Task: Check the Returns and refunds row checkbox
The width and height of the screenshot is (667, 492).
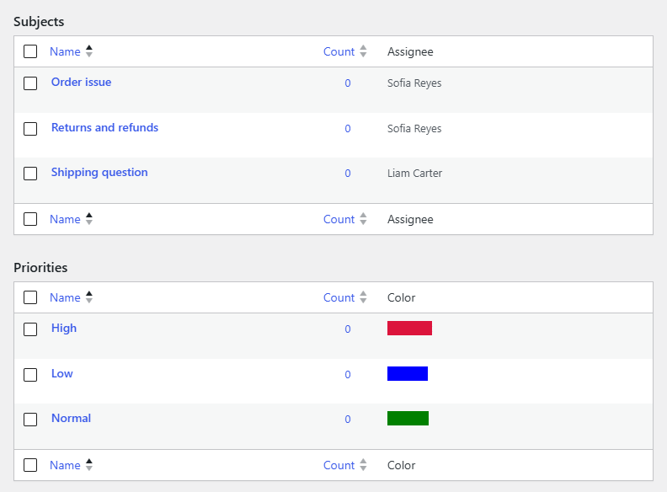Action: tap(30, 129)
